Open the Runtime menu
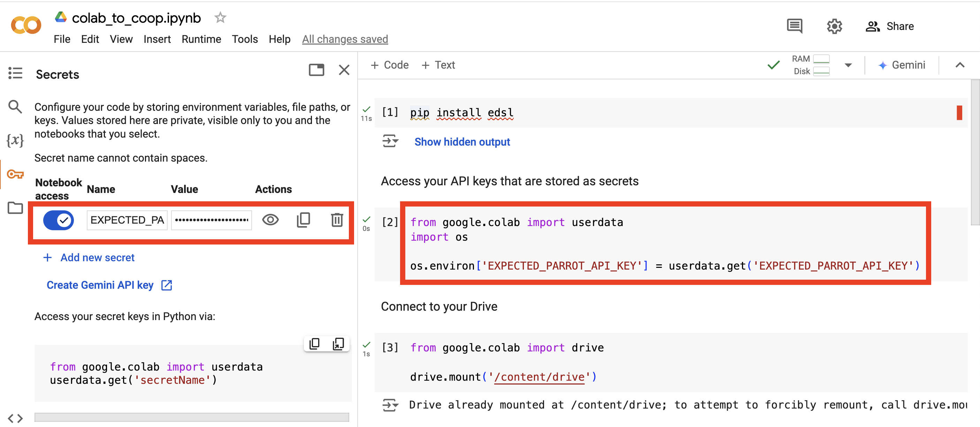 201,39
